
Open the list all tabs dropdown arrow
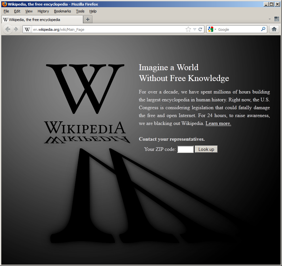[270, 19]
